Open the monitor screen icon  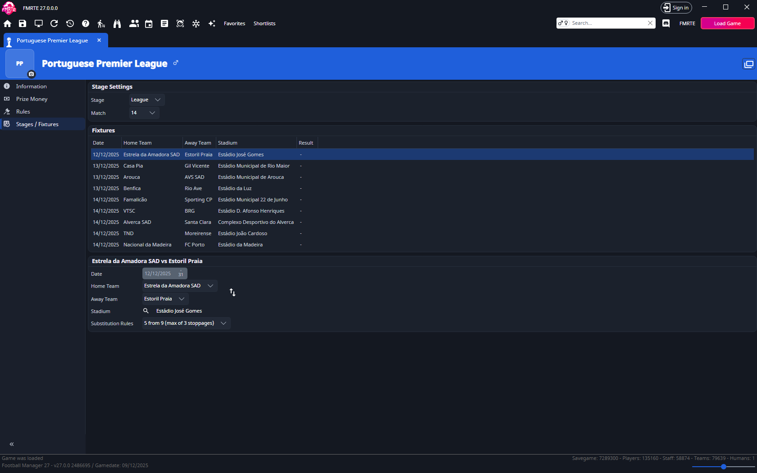[x=38, y=23]
